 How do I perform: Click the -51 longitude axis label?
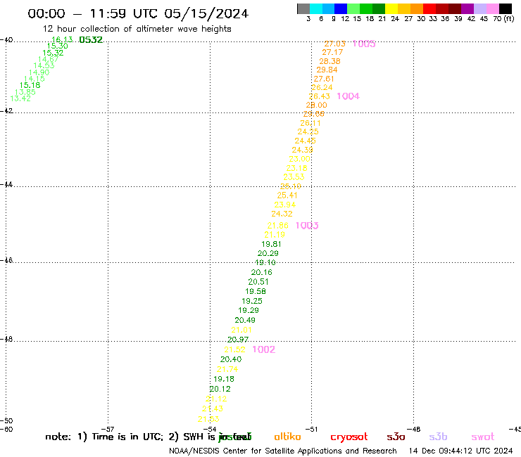312,429
